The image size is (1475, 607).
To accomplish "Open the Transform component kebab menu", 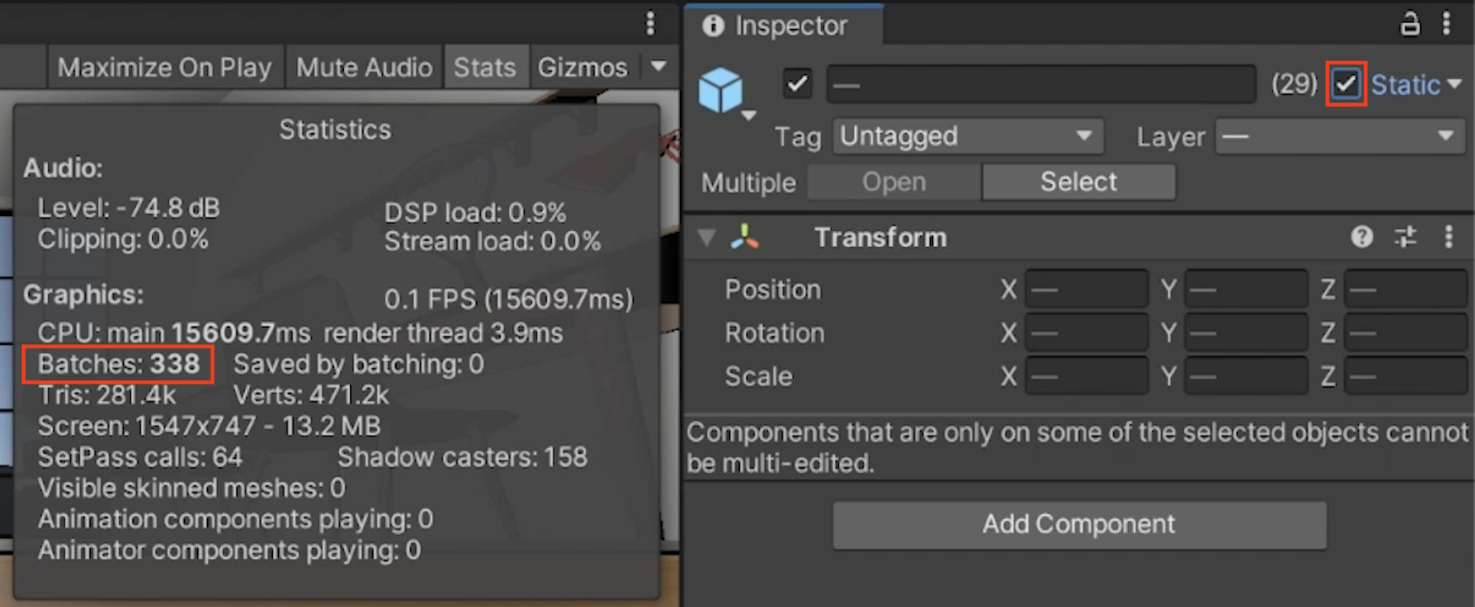I will pyautogui.click(x=1448, y=237).
